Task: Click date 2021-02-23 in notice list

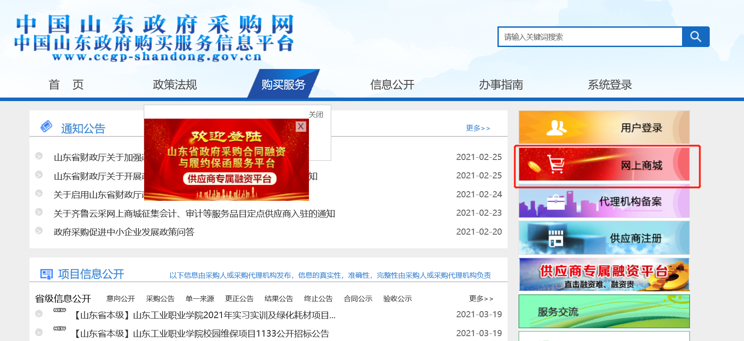Action: (479, 213)
